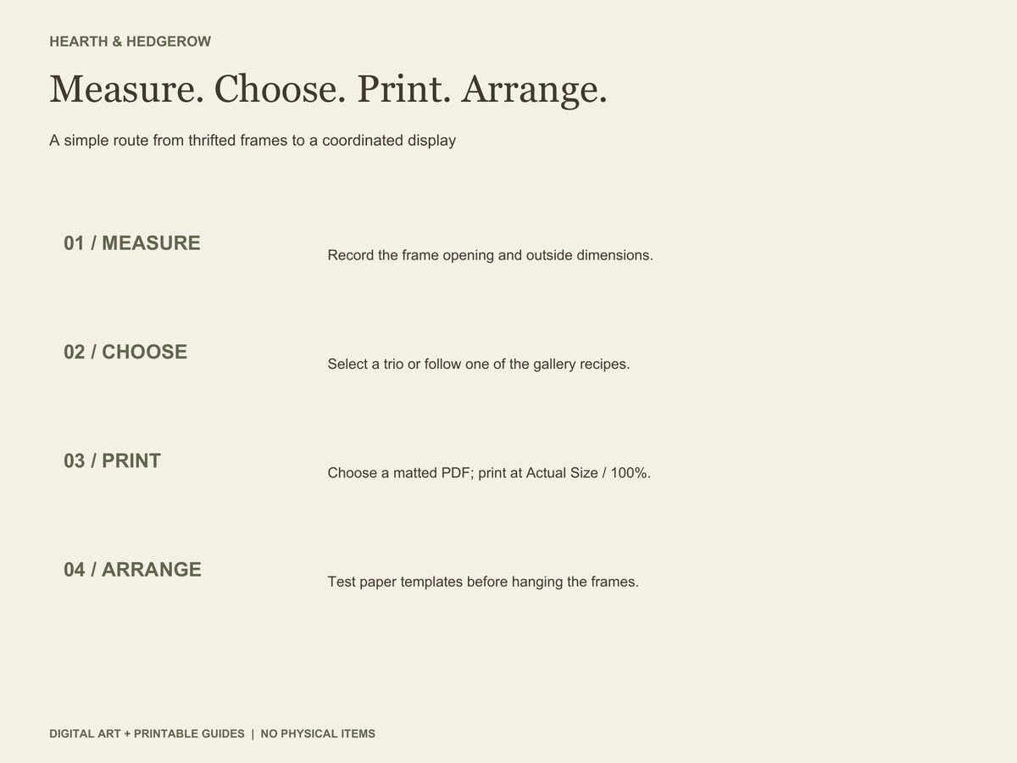Select the '04 / ARRANGE' step heading
This screenshot has width=1017, height=763.
click(132, 570)
